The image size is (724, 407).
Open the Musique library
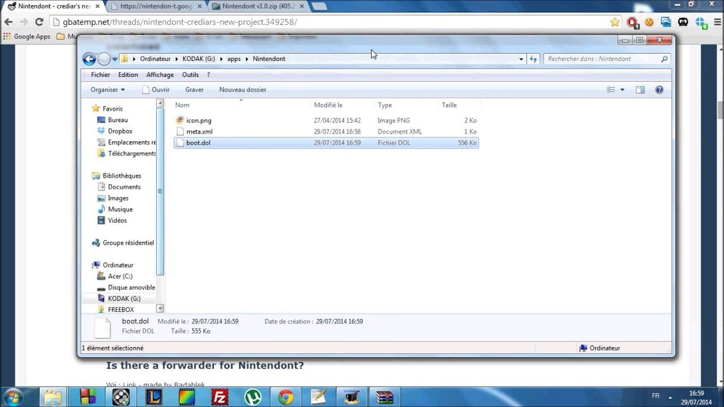[120, 209]
